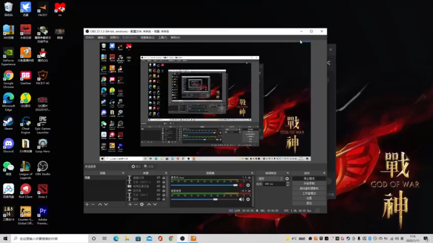Open Dota 2 desktop shortcut

(43, 192)
